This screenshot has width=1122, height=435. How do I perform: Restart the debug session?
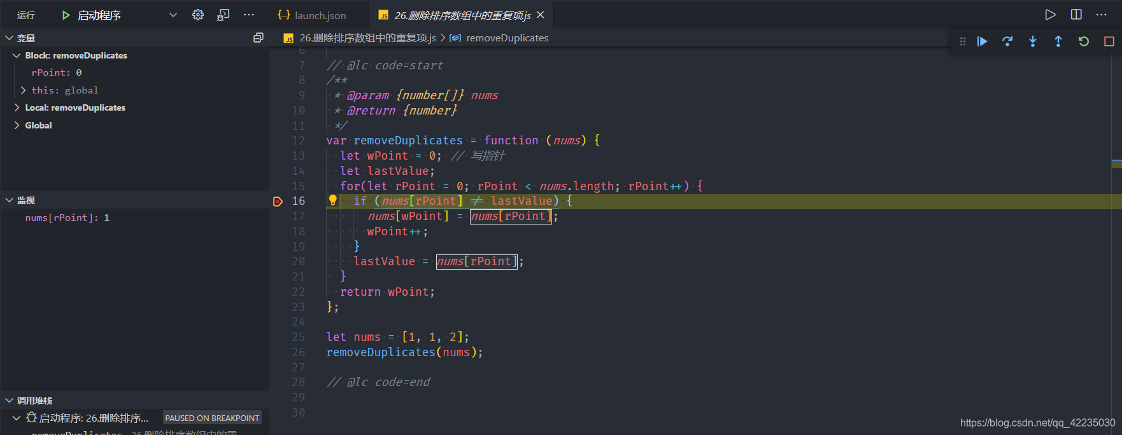point(1084,41)
